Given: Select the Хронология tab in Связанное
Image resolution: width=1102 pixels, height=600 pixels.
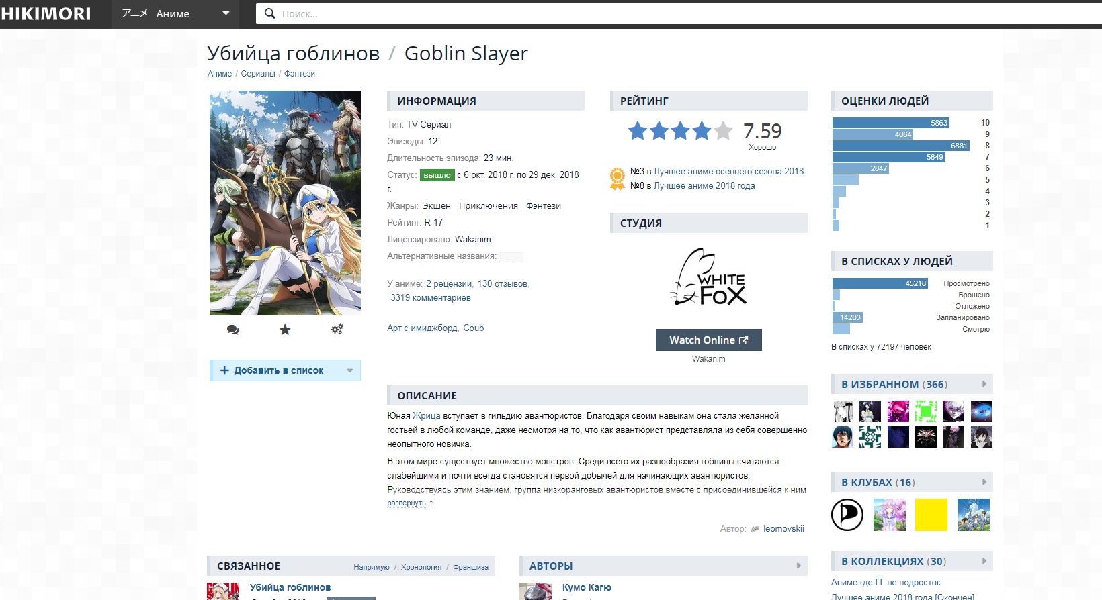Looking at the screenshot, I should coord(421,568).
